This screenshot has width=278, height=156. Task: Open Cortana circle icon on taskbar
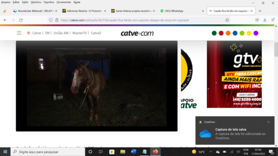pos(90,152)
